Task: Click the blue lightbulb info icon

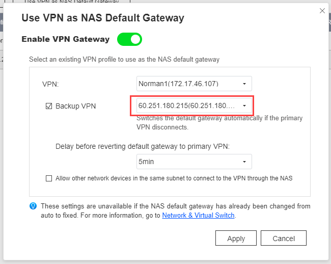Action: pyautogui.click(x=33, y=206)
